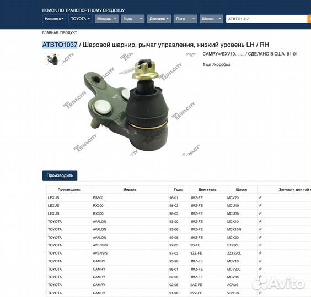Open parts link icon for LEXUS ES300 row
The image size is (311, 297).
tap(260, 197)
